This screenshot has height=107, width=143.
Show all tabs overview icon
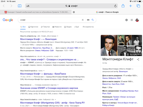click(x=138, y=6)
